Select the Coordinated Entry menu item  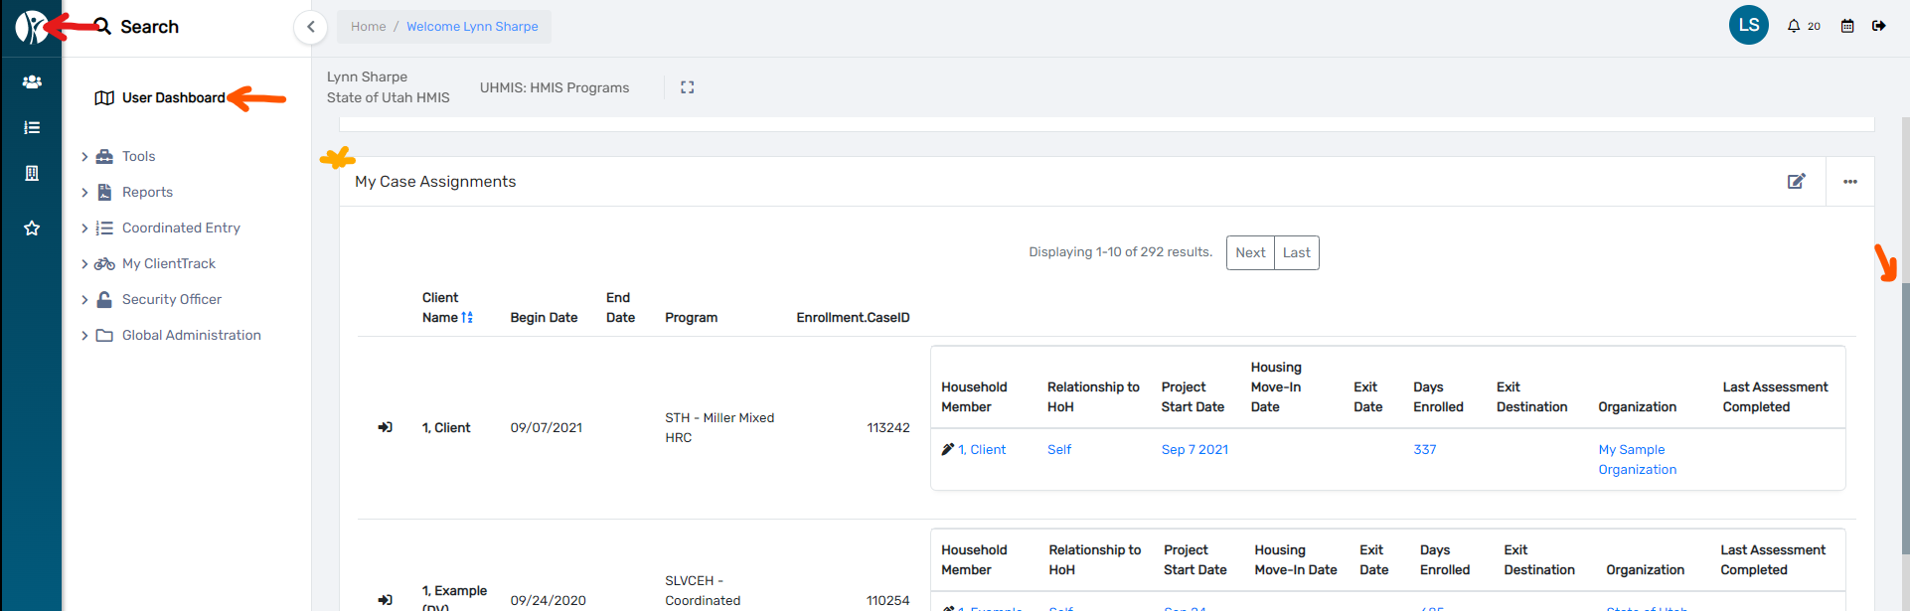[x=181, y=228]
